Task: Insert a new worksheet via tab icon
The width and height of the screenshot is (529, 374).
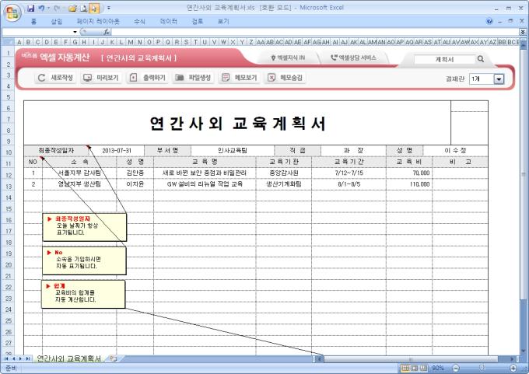Action: (x=114, y=358)
